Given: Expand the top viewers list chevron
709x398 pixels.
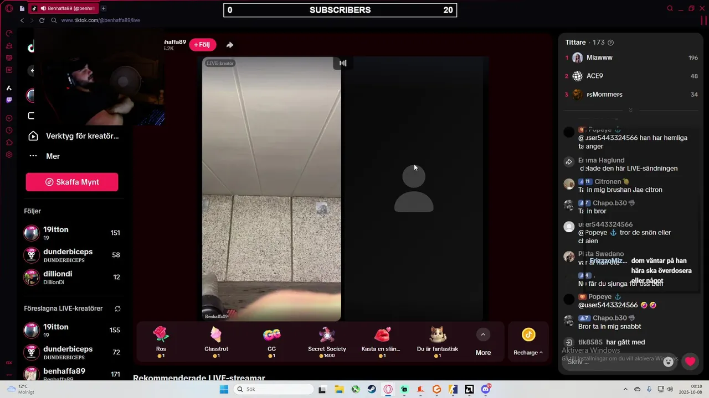Looking at the screenshot, I should pos(630,111).
